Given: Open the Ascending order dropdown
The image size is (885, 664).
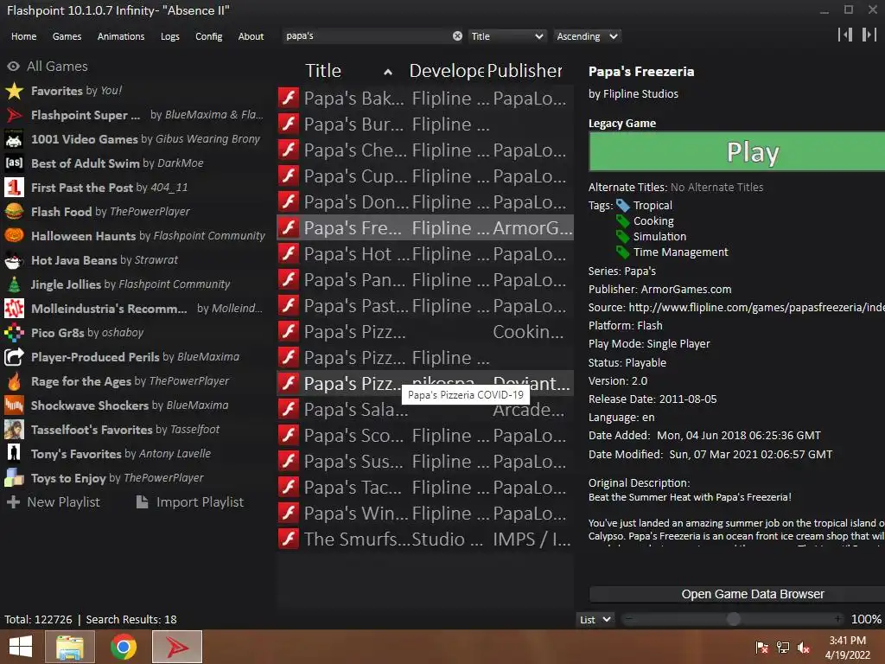Looking at the screenshot, I should [x=587, y=36].
